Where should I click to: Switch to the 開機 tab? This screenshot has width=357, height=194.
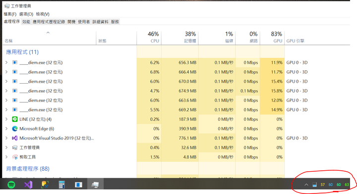click(x=71, y=22)
